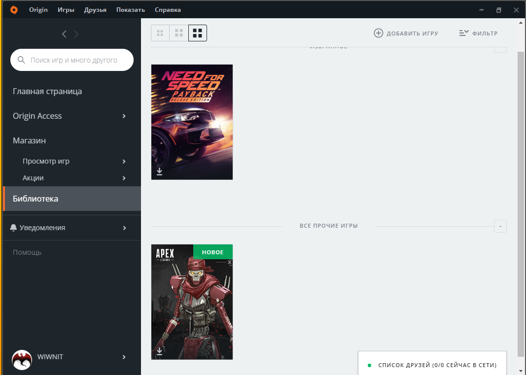Click the green online status dot
526x375 pixels.
pyautogui.click(x=369, y=365)
